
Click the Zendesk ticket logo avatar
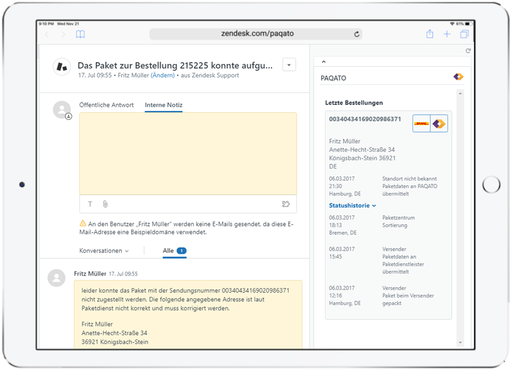click(x=62, y=67)
